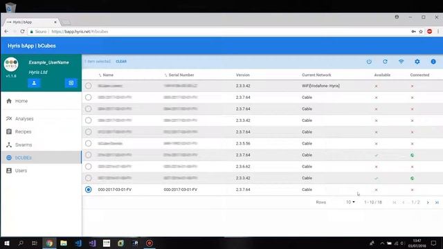Select radio for version 2.3.5.56 row
Viewport: 443px width, 249px height.
click(x=89, y=143)
